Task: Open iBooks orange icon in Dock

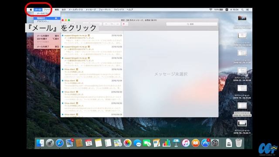Action: 195,143
